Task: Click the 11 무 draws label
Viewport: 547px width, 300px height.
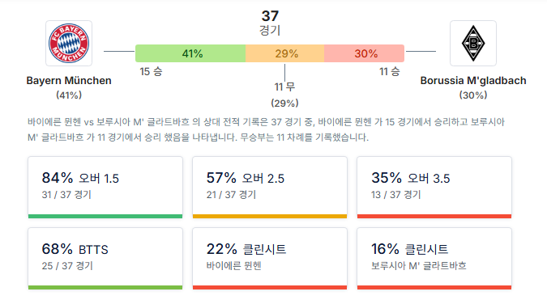Action: coord(284,87)
